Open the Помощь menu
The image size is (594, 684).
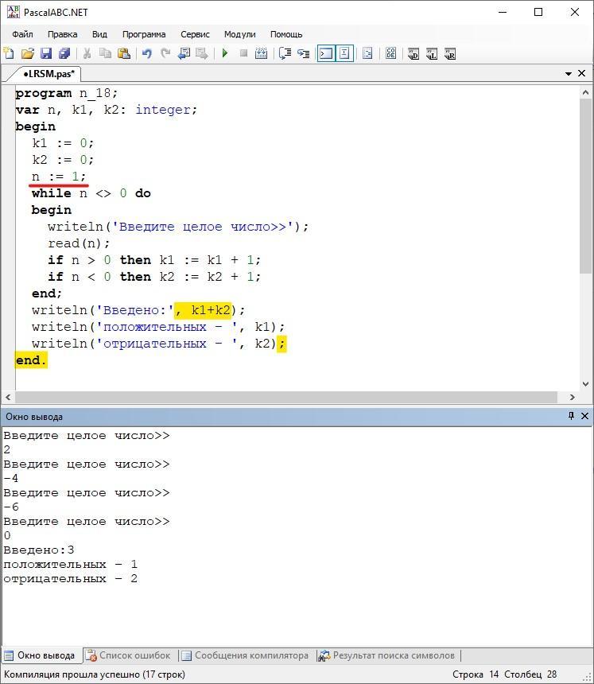[x=286, y=34]
